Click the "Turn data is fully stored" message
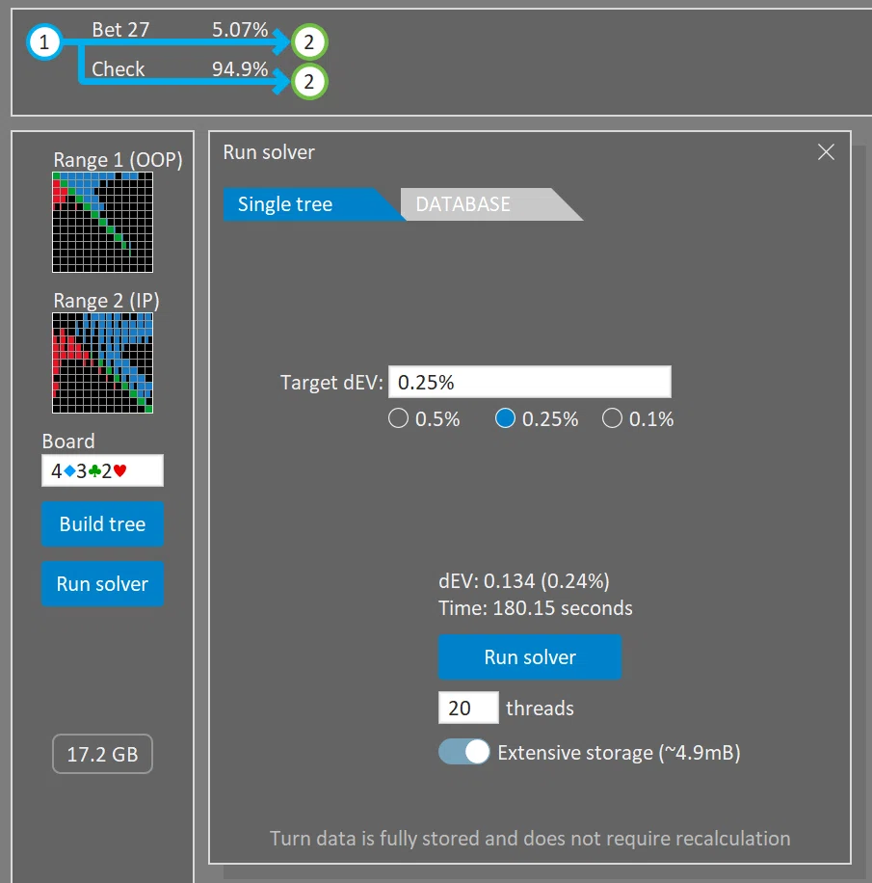872x883 pixels. [530, 839]
